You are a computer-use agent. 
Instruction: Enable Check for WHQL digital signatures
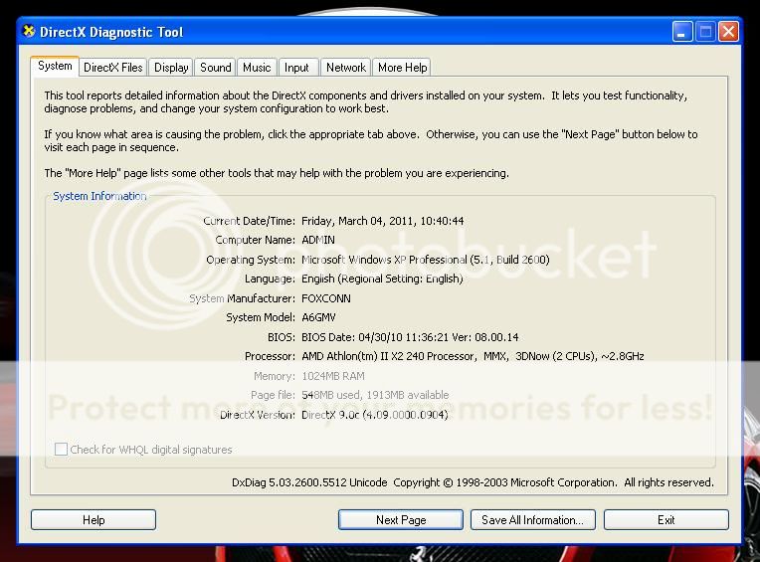(x=61, y=450)
